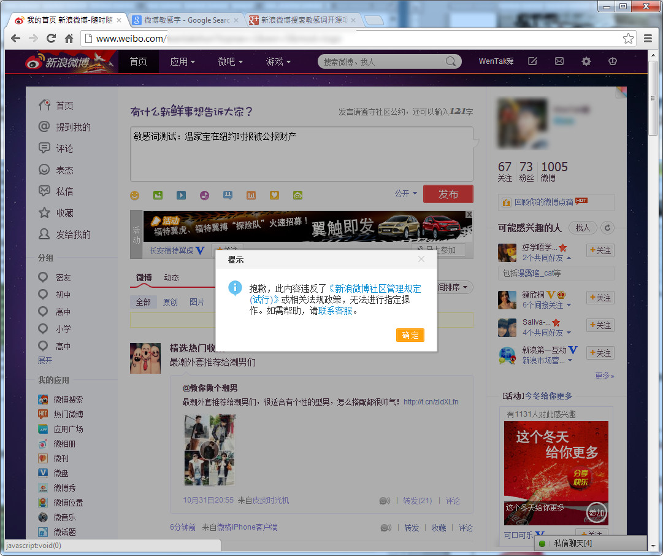Open the 游戏 dropdown menu
This screenshot has height=556, width=663.
[278, 62]
